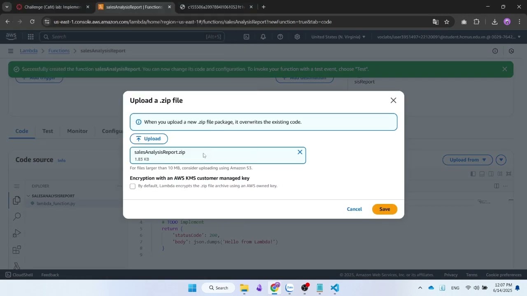This screenshot has width=527, height=296.
Task: Click the browser back arrow
Action: [8, 22]
